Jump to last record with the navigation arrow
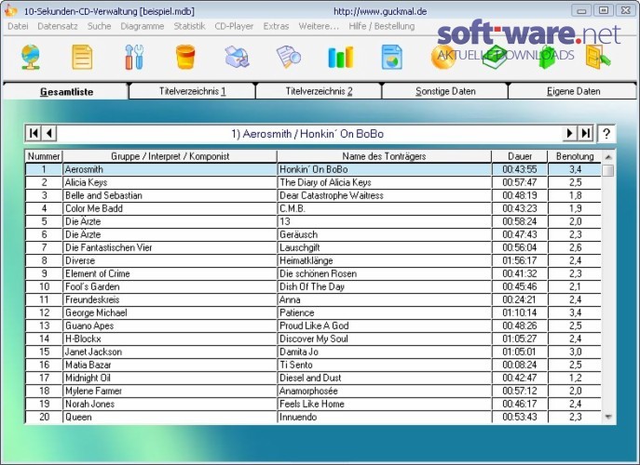640x465 pixels. pyautogui.click(x=586, y=133)
